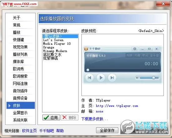
Task: Open the 播放 settings page
Action: click(17, 32)
